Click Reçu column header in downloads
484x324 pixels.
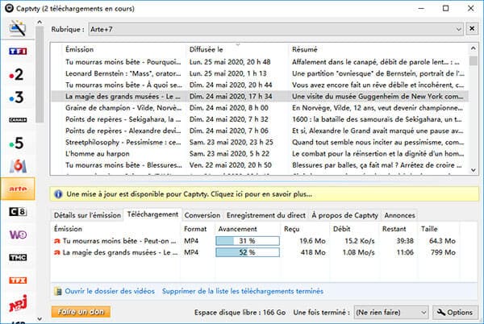click(291, 229)
